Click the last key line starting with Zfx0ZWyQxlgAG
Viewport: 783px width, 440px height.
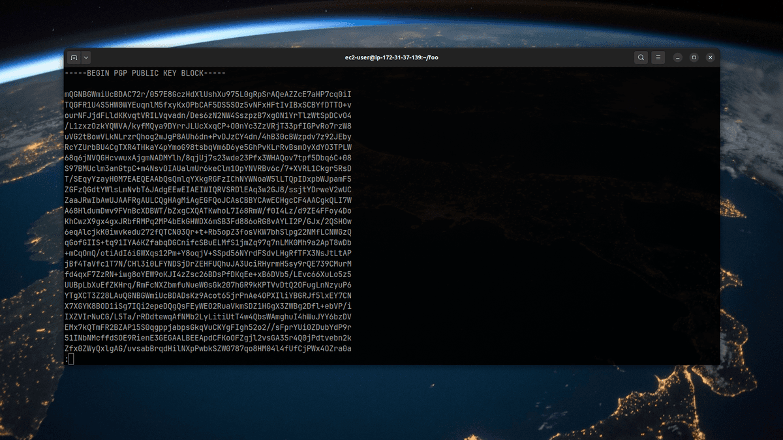[x=207, y=349]
